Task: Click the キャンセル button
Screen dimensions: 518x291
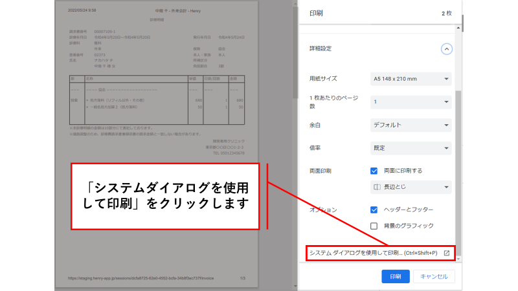Action: point(434,277)
